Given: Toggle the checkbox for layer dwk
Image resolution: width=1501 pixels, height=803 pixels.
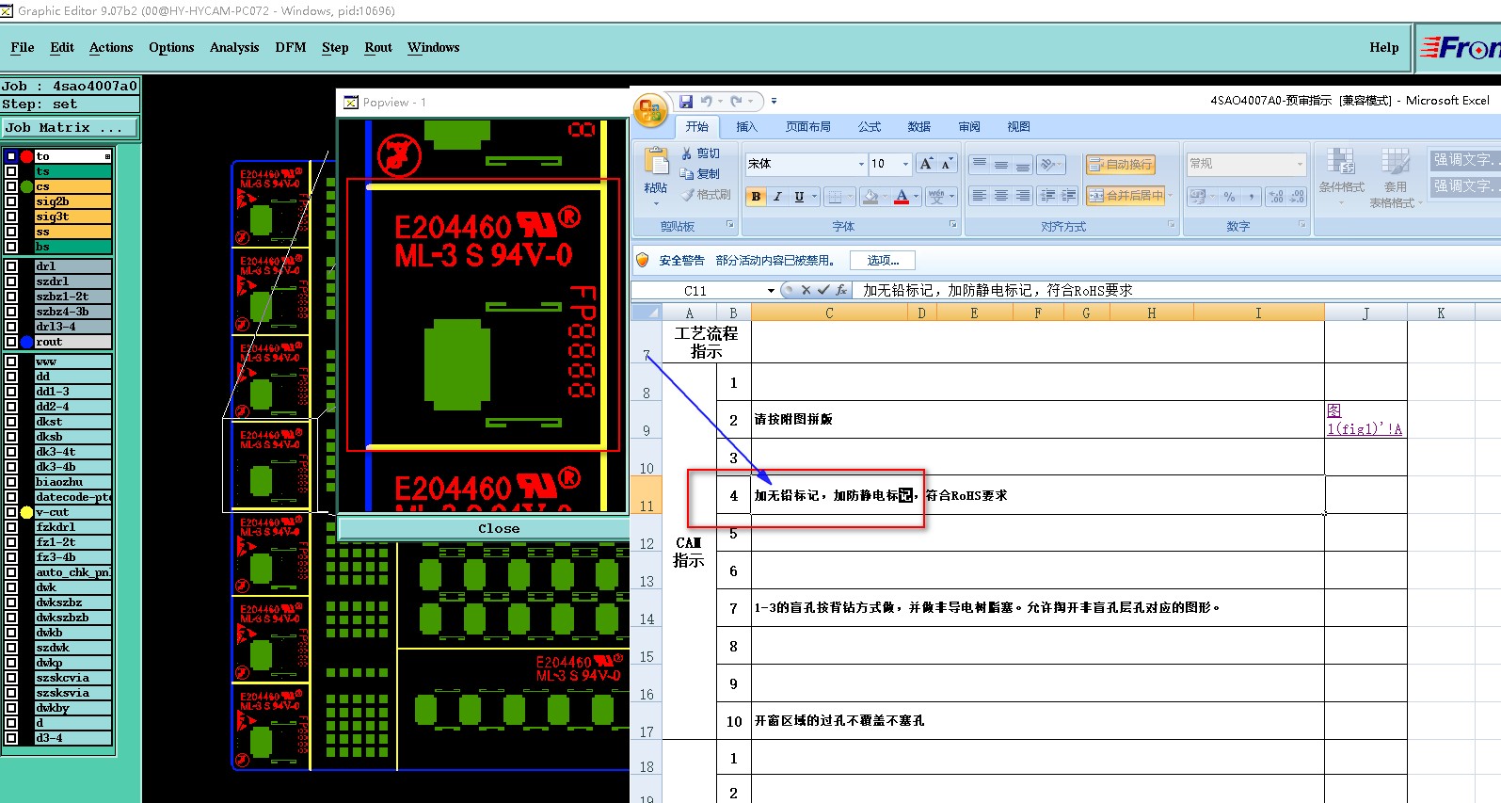Looking at the screenshot, I should pyautogui.click(x=11, y=587).
